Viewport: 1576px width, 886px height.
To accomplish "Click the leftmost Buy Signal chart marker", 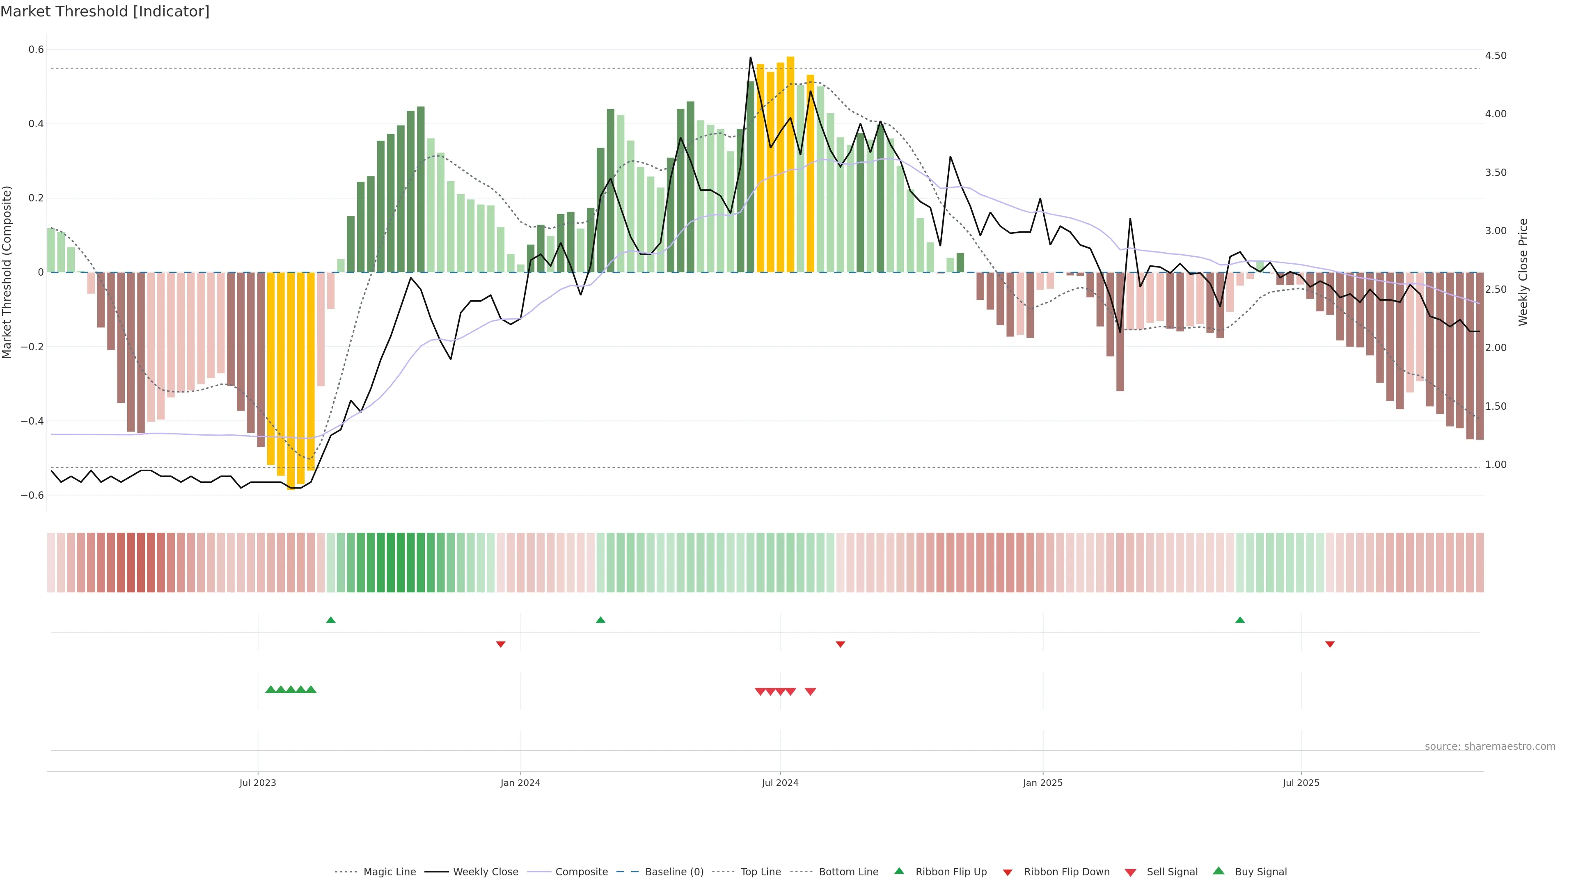I will tap(270, 690).
